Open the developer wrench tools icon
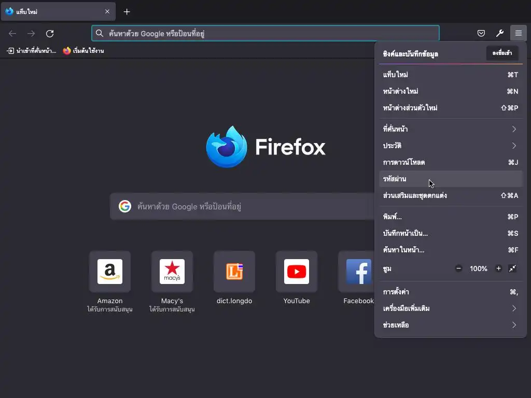This screenshot has width=531, height=398. point(500,33)
